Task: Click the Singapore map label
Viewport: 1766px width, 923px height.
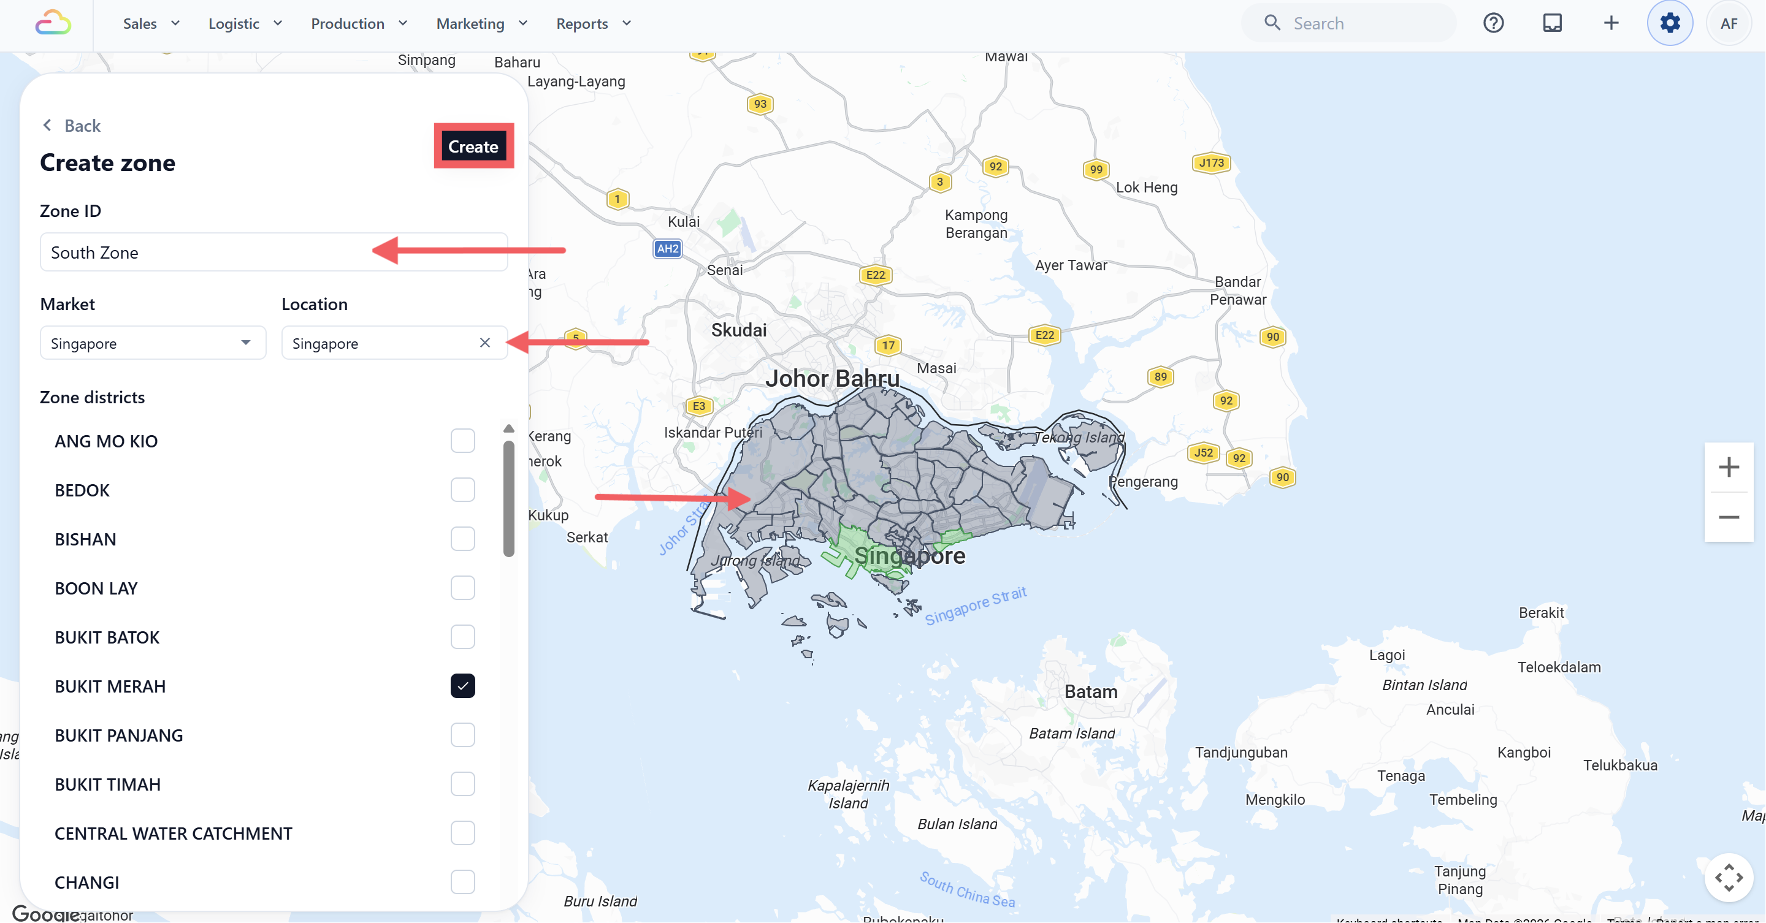Action: [x=910, y=555]
